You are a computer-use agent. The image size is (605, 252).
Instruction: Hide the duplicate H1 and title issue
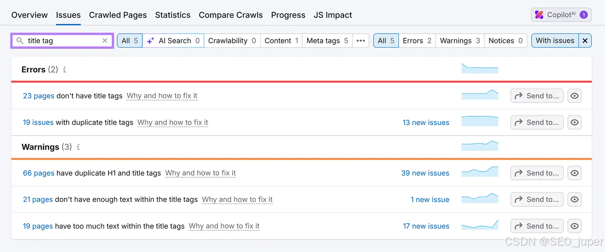574,173
